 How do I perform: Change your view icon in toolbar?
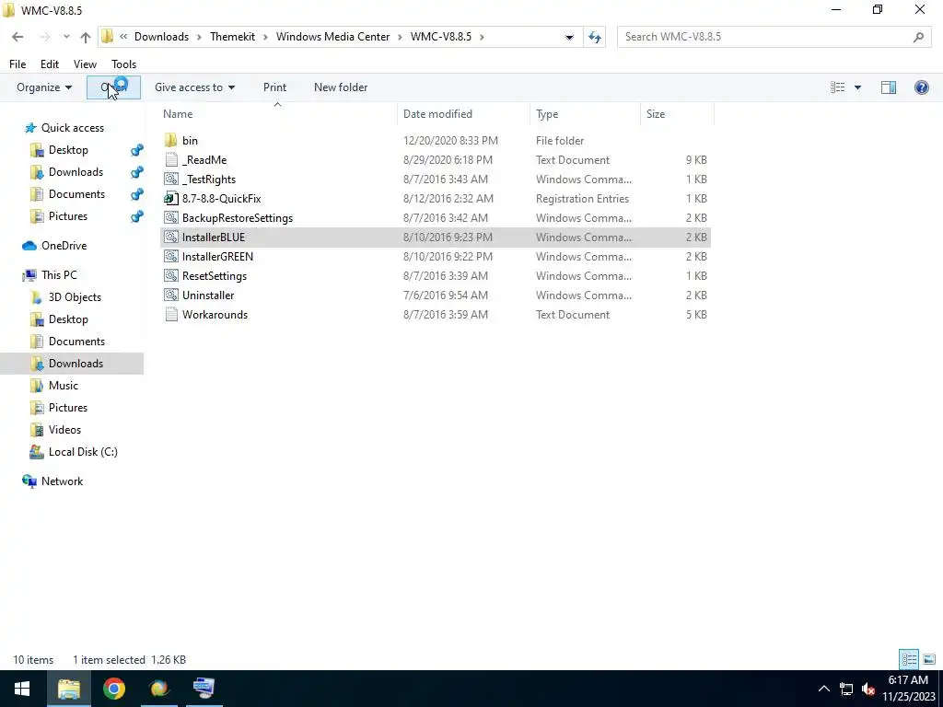[x=838, y=87]
